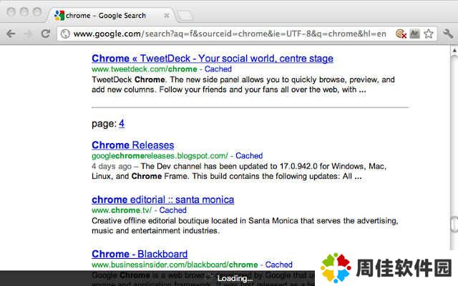Click the scrollbar up arrow
The width and height of the screenshot is (458, 286).
pyautogui.click(x=454, y=50)
